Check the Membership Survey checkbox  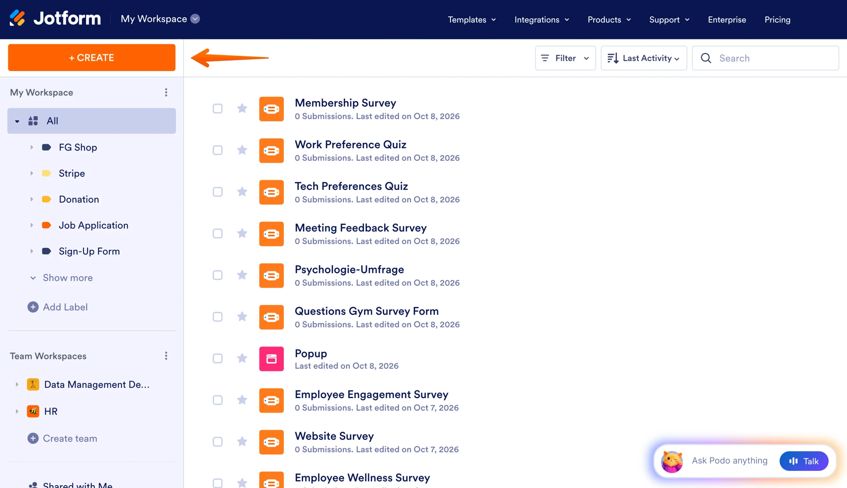tap(218, 108)
